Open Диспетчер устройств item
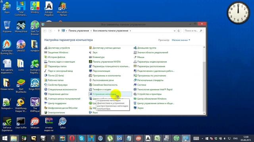The height and width of the screenshot is (142, 254). coord(57,48)
